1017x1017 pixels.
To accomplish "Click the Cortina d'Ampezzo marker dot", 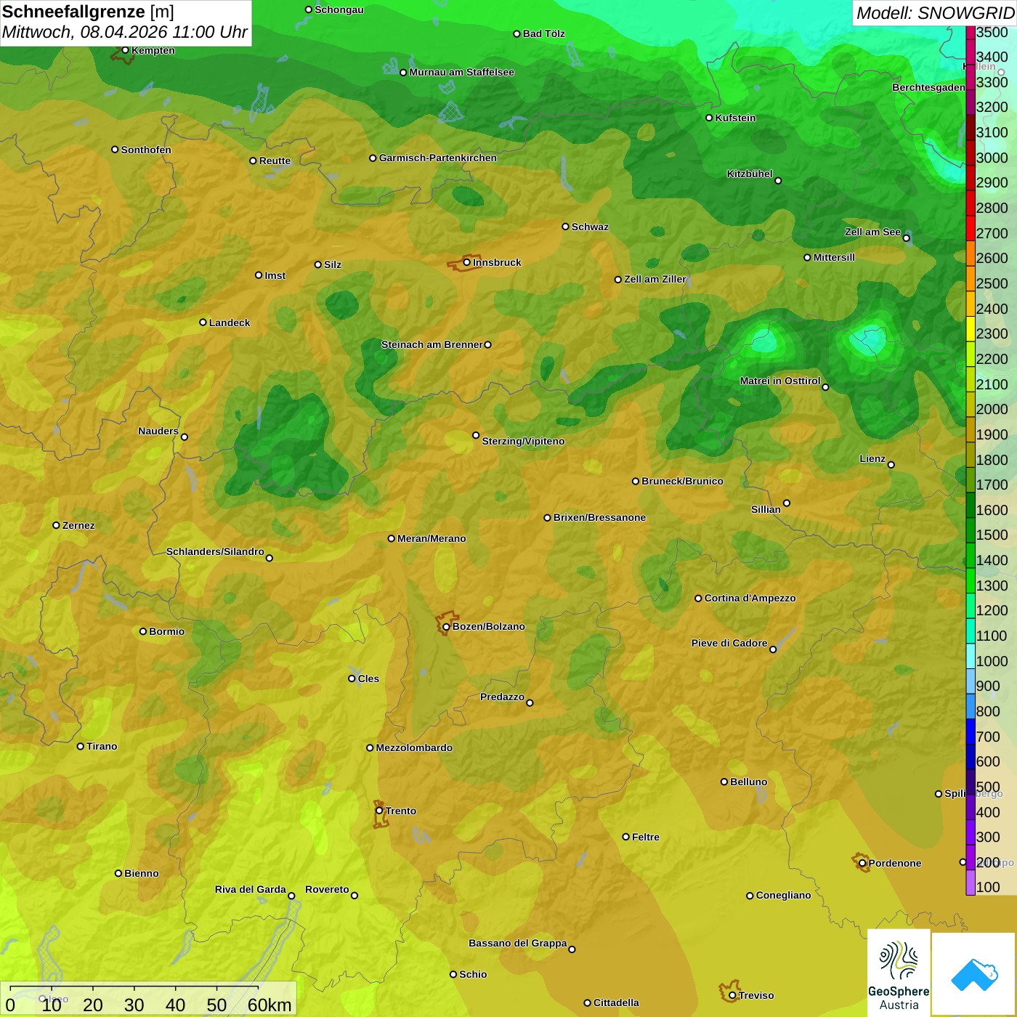I will [x=698, y=599].
